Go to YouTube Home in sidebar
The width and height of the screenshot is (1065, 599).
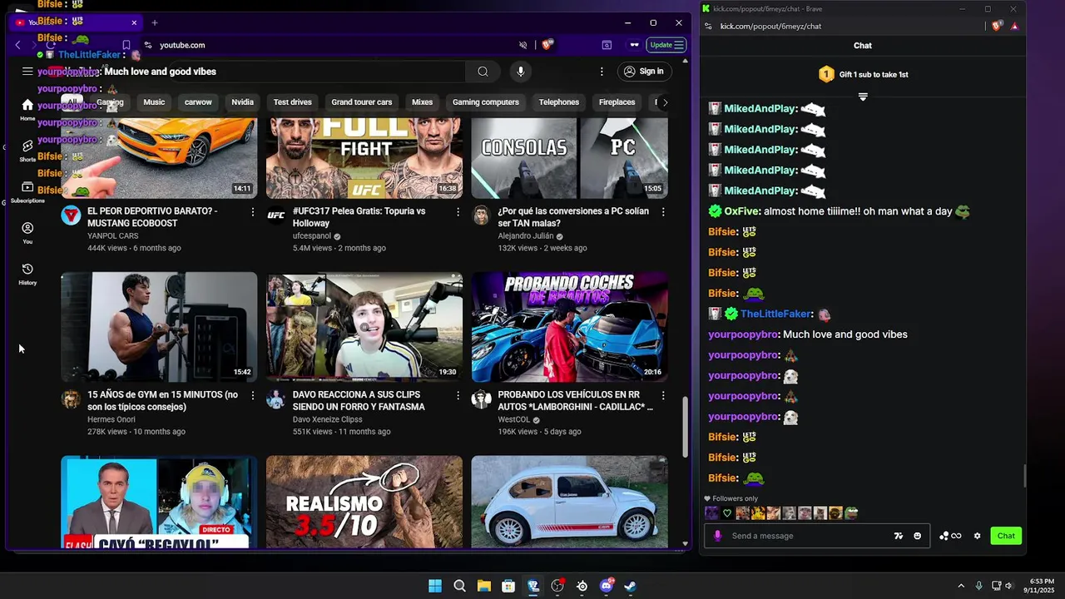click(x=27, y=109)
